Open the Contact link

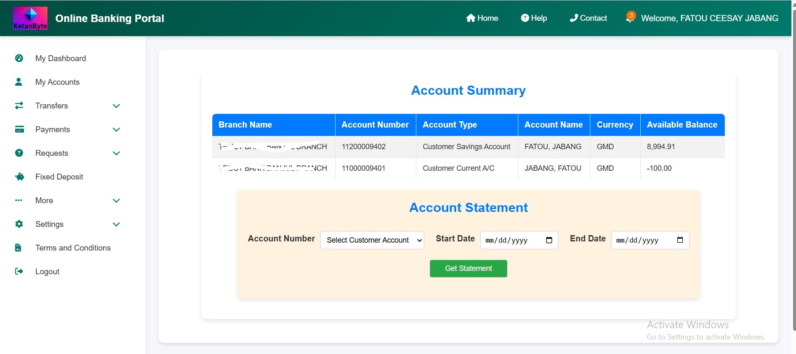[588, 18]
